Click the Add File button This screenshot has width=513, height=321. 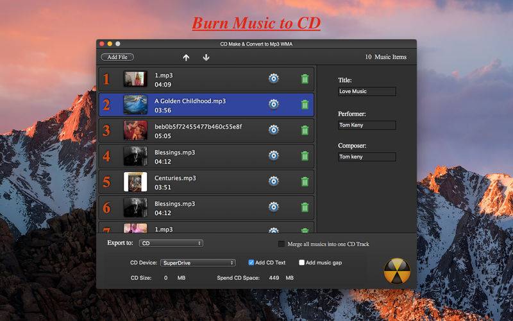[117, 57]
